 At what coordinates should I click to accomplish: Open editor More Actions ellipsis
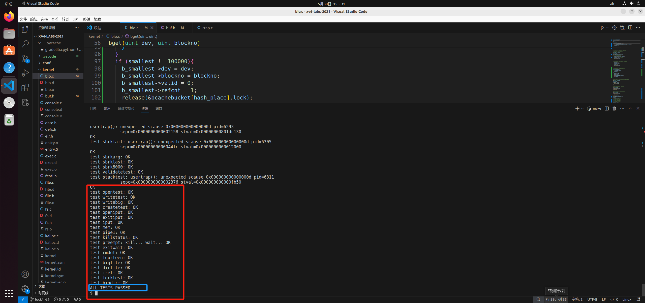[x=638, y=28]
